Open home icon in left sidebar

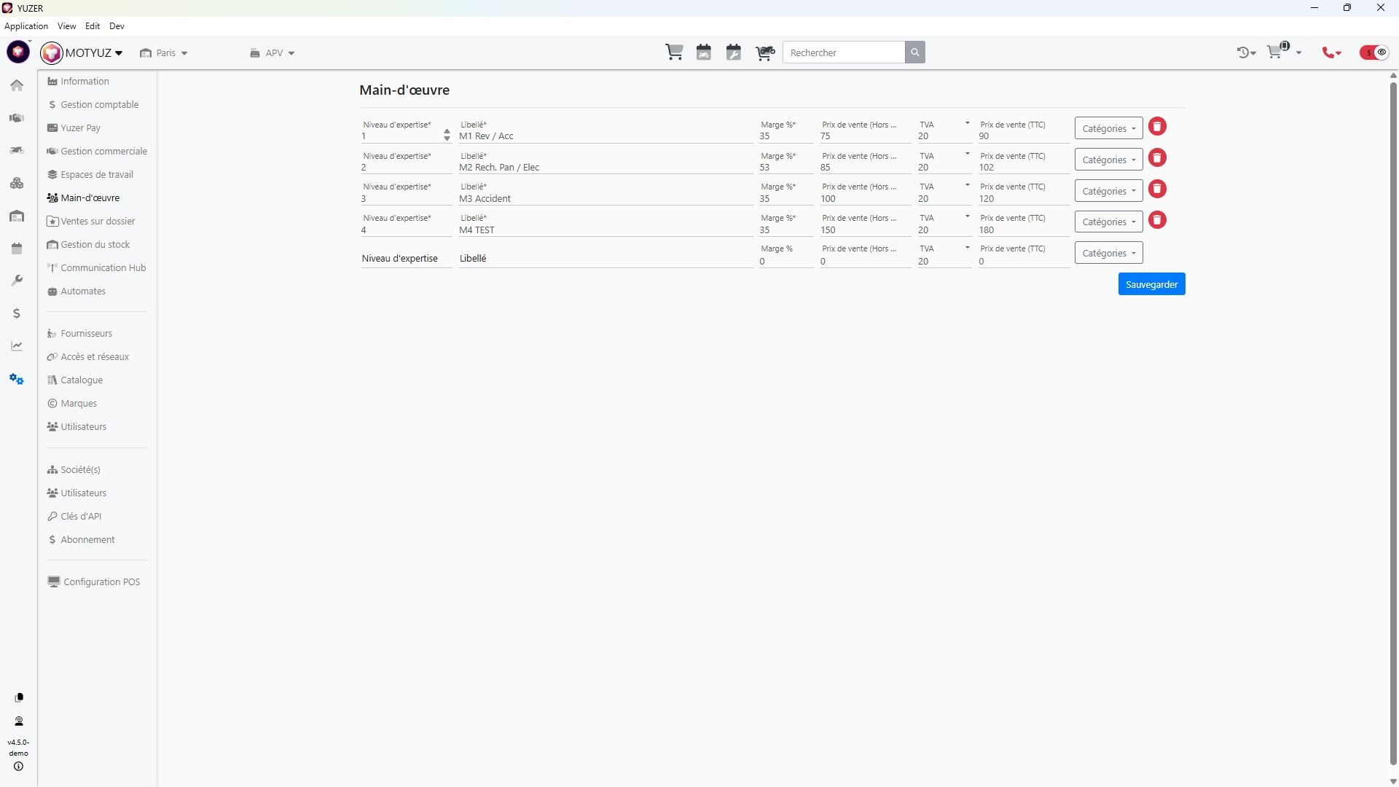pyautogui.click(x=17, y=85)
